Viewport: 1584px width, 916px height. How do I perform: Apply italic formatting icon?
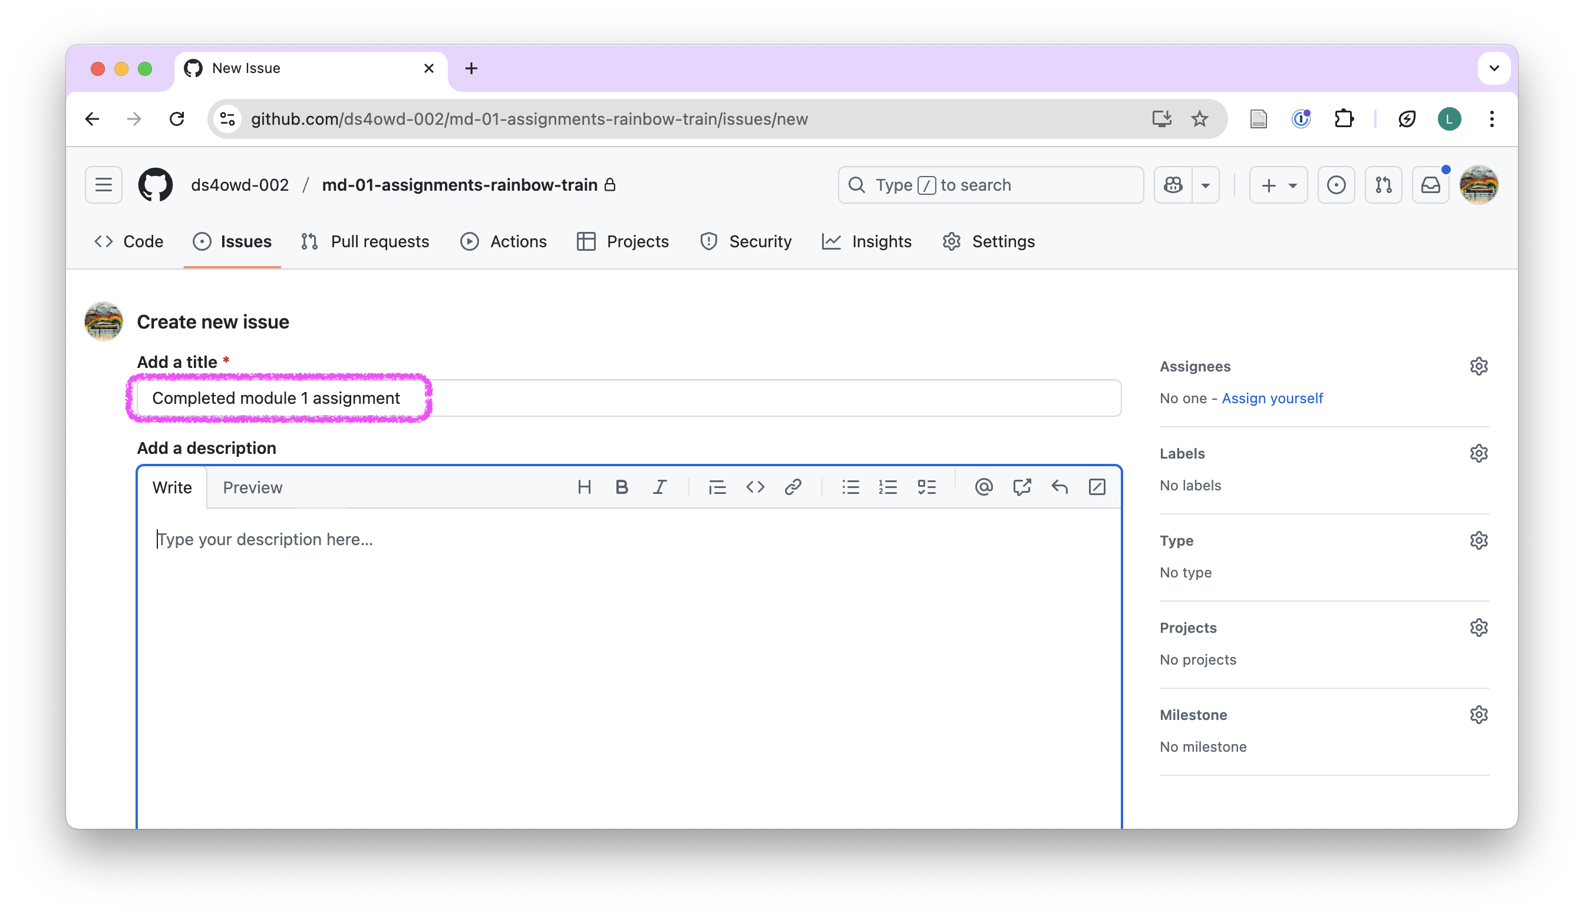point(659,487)
